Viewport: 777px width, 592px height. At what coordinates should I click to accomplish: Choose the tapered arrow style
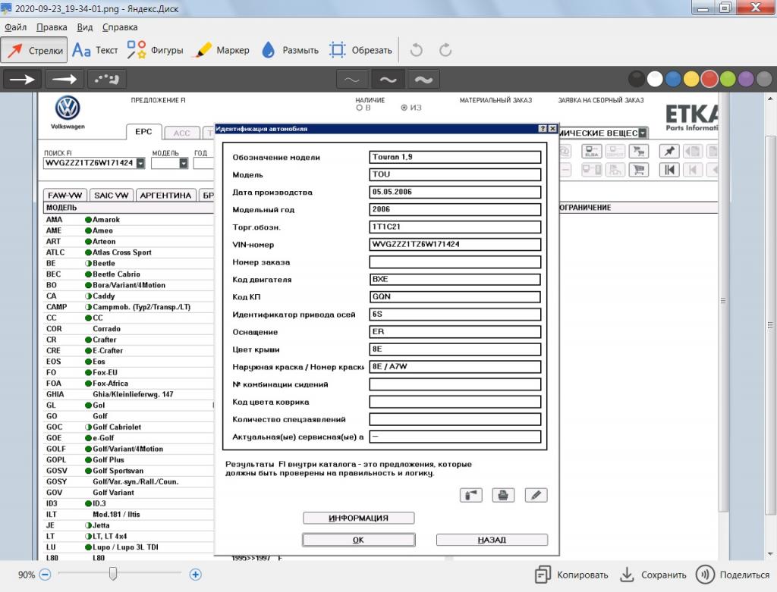tap(64, 79)
